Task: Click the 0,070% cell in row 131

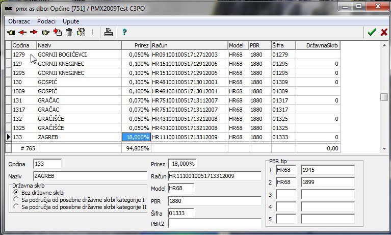Action: [x=136, y=100]
